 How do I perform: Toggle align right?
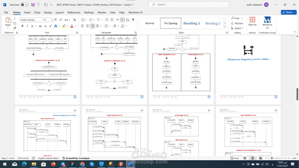93,26
